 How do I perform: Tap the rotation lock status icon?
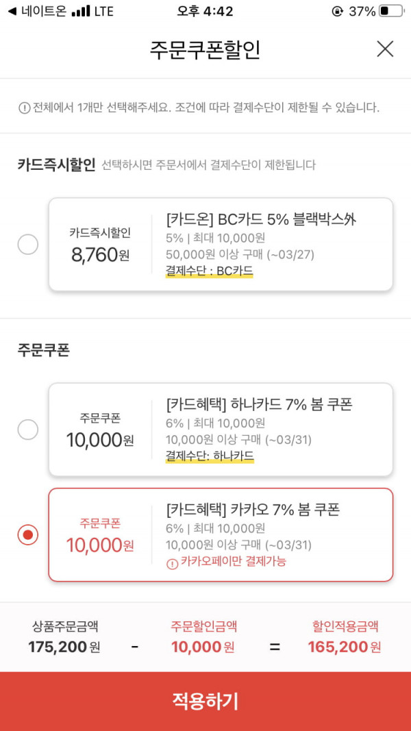point(338,11)
